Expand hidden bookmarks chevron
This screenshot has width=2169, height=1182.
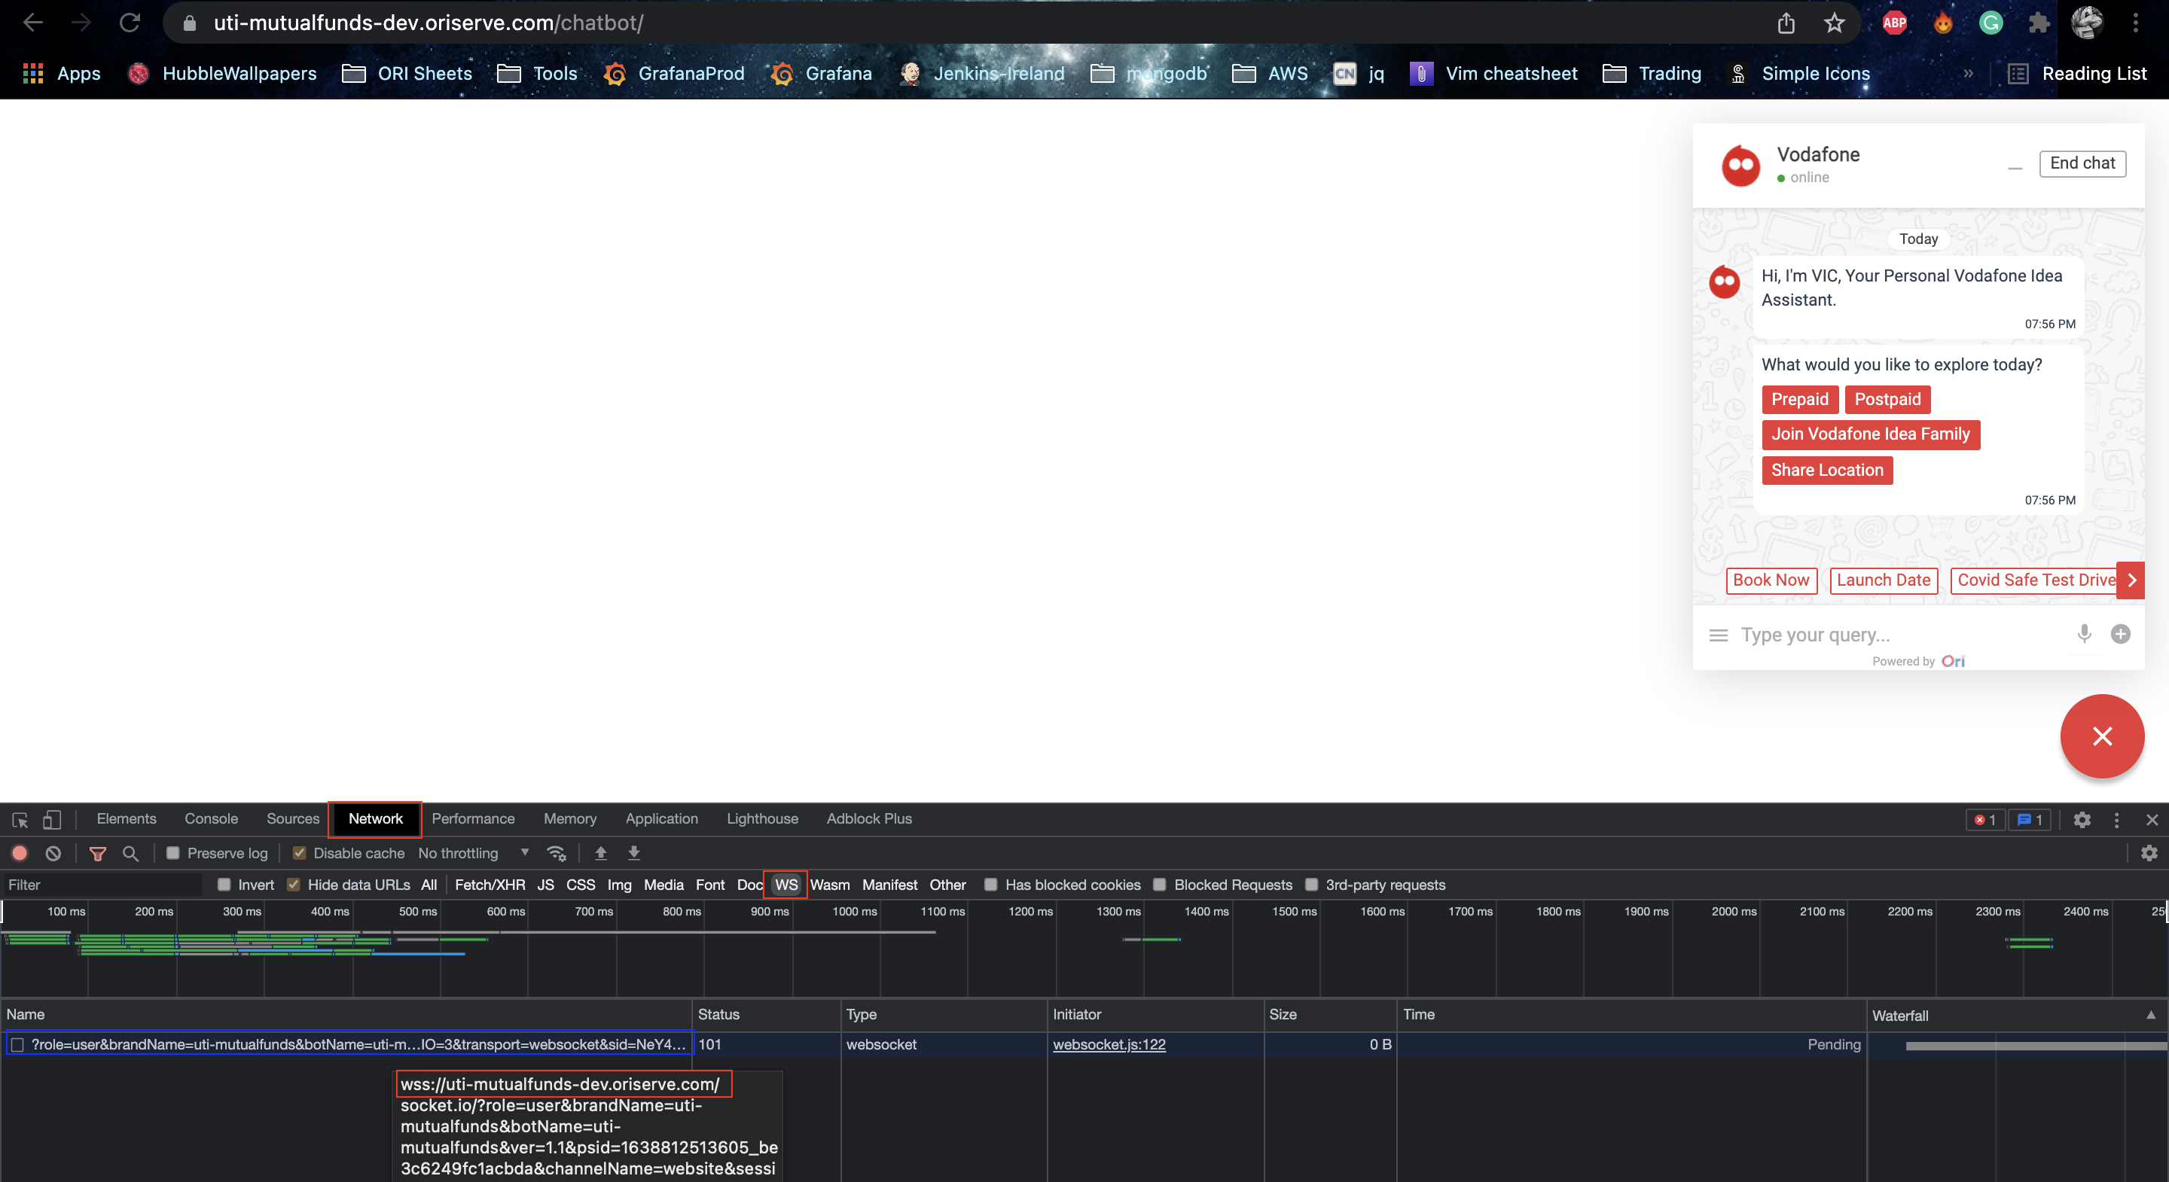coord(1969,73)
